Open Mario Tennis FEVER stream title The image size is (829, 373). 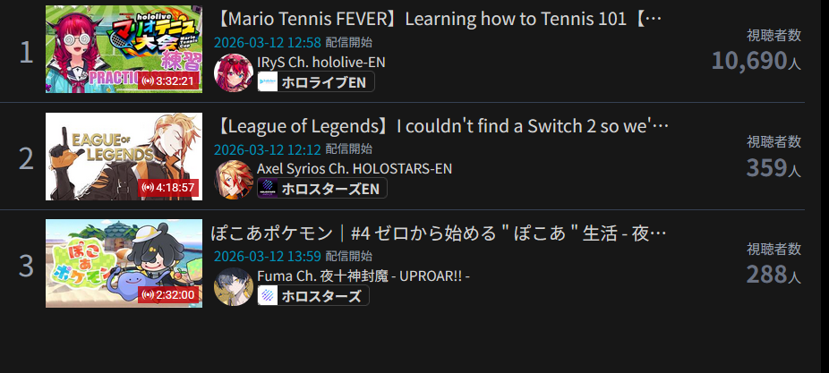439,20
